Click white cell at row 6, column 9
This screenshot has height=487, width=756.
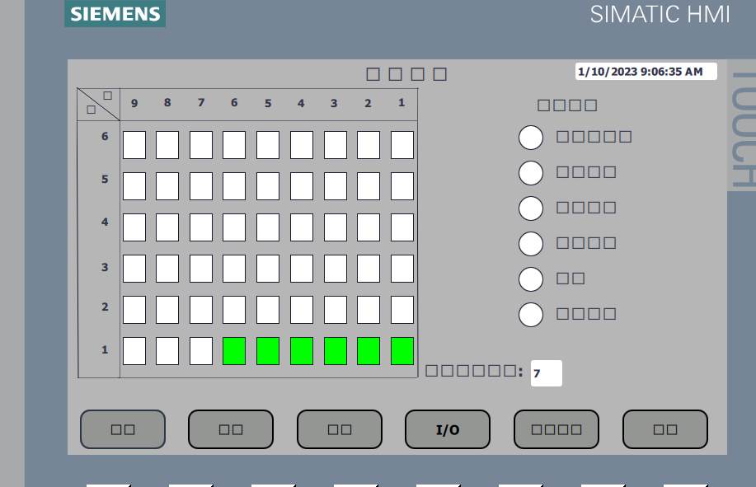coord(134,145)
